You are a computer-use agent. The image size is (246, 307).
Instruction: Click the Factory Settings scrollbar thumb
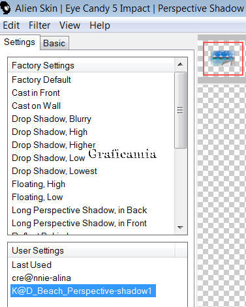180,110
